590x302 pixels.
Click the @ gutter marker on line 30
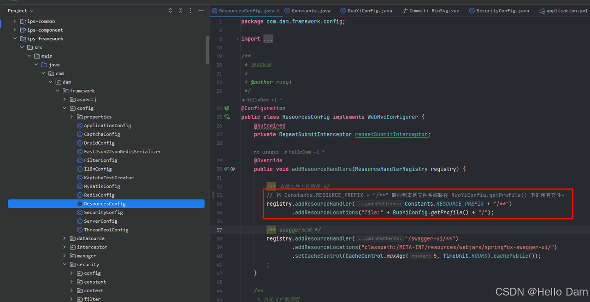coord(233,169)
